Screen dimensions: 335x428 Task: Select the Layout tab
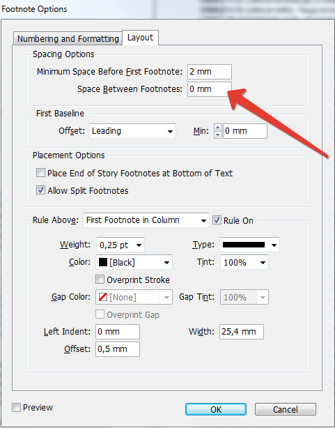point(140,38)
